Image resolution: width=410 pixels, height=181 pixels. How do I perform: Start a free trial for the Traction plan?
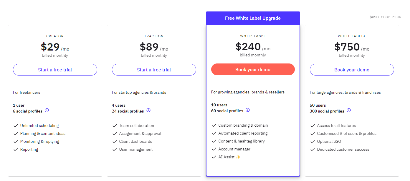[154, 70]
